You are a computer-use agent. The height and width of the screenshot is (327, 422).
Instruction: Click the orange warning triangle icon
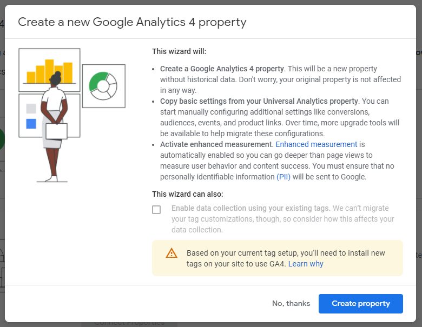pyautogui.click(x=172, y=253)
